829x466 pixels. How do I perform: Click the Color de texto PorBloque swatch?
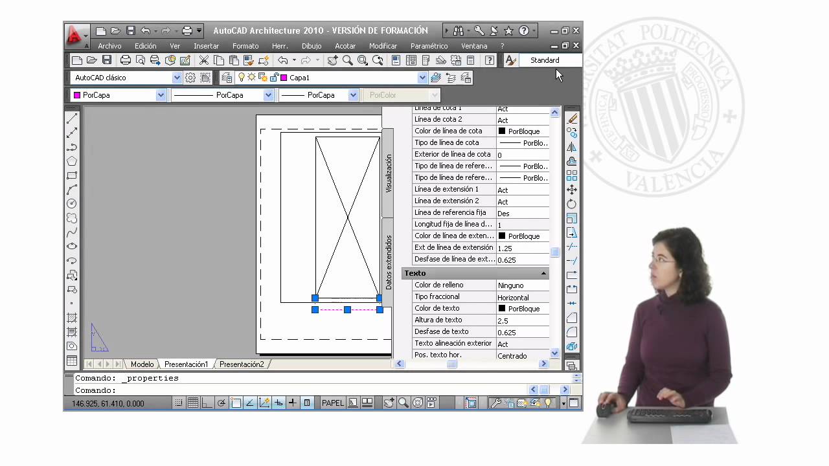[501, 309]
